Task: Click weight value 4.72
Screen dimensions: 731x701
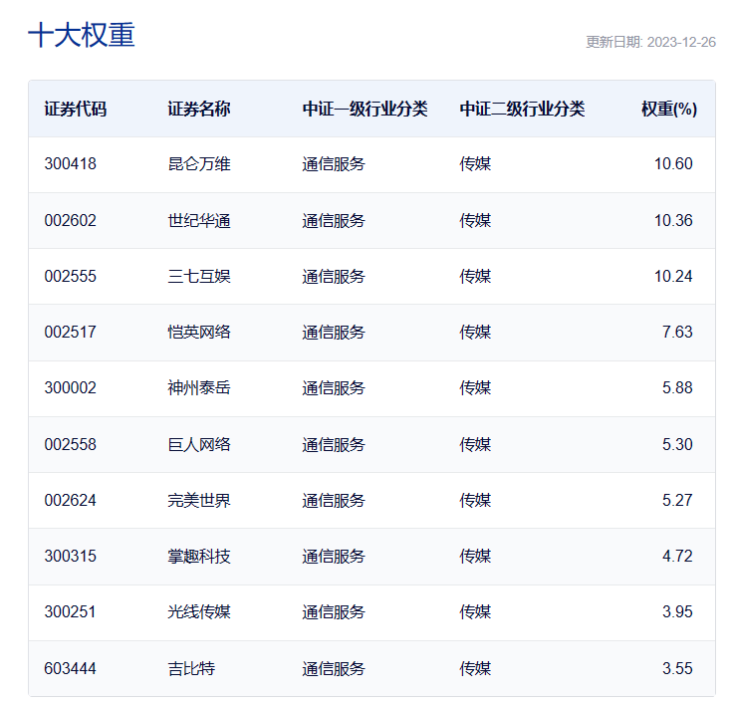Action: 677,556
